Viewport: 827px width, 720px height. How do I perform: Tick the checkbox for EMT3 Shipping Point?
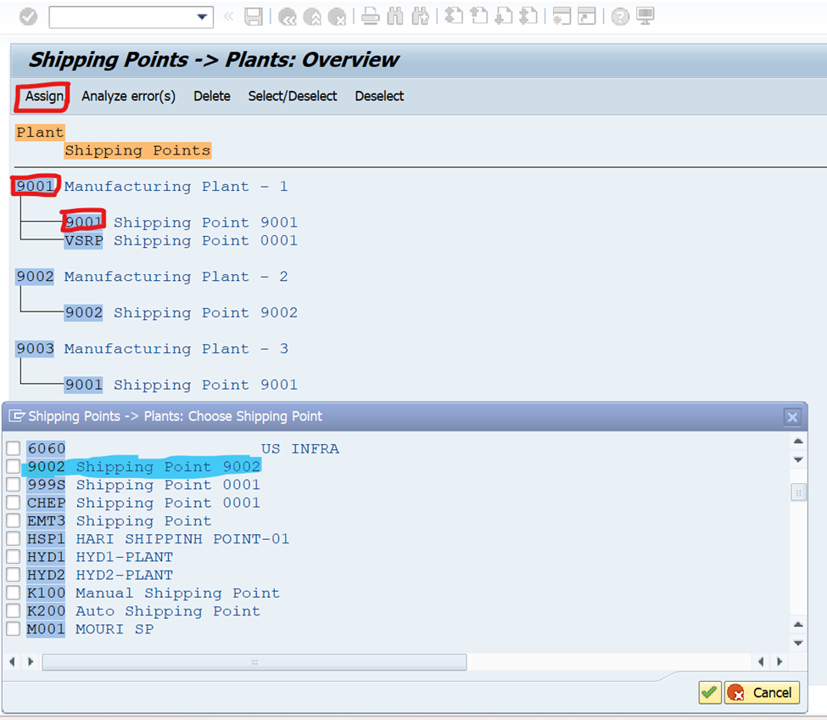[14, 521]
